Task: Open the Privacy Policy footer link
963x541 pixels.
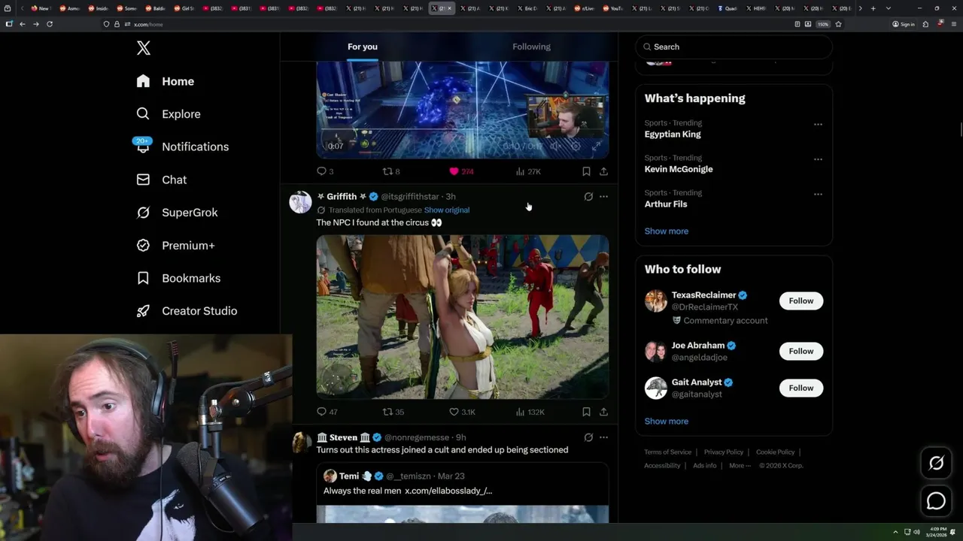Action: [723, 452]
